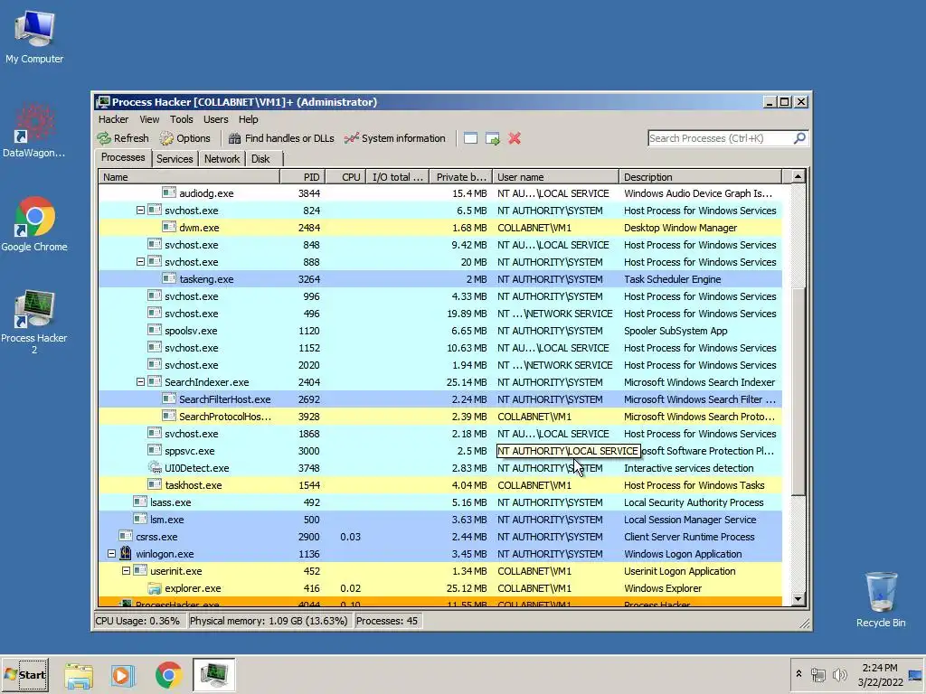Select the Processes tab

(123, 157)
